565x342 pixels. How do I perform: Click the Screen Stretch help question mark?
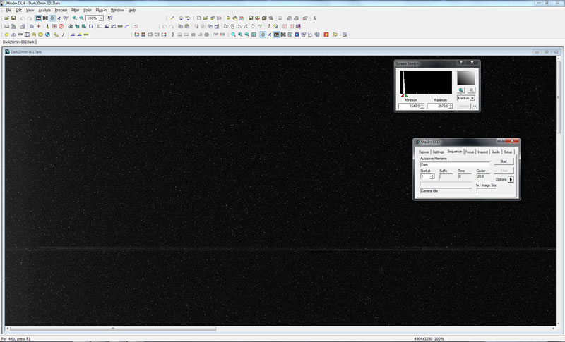pos(460,63)
